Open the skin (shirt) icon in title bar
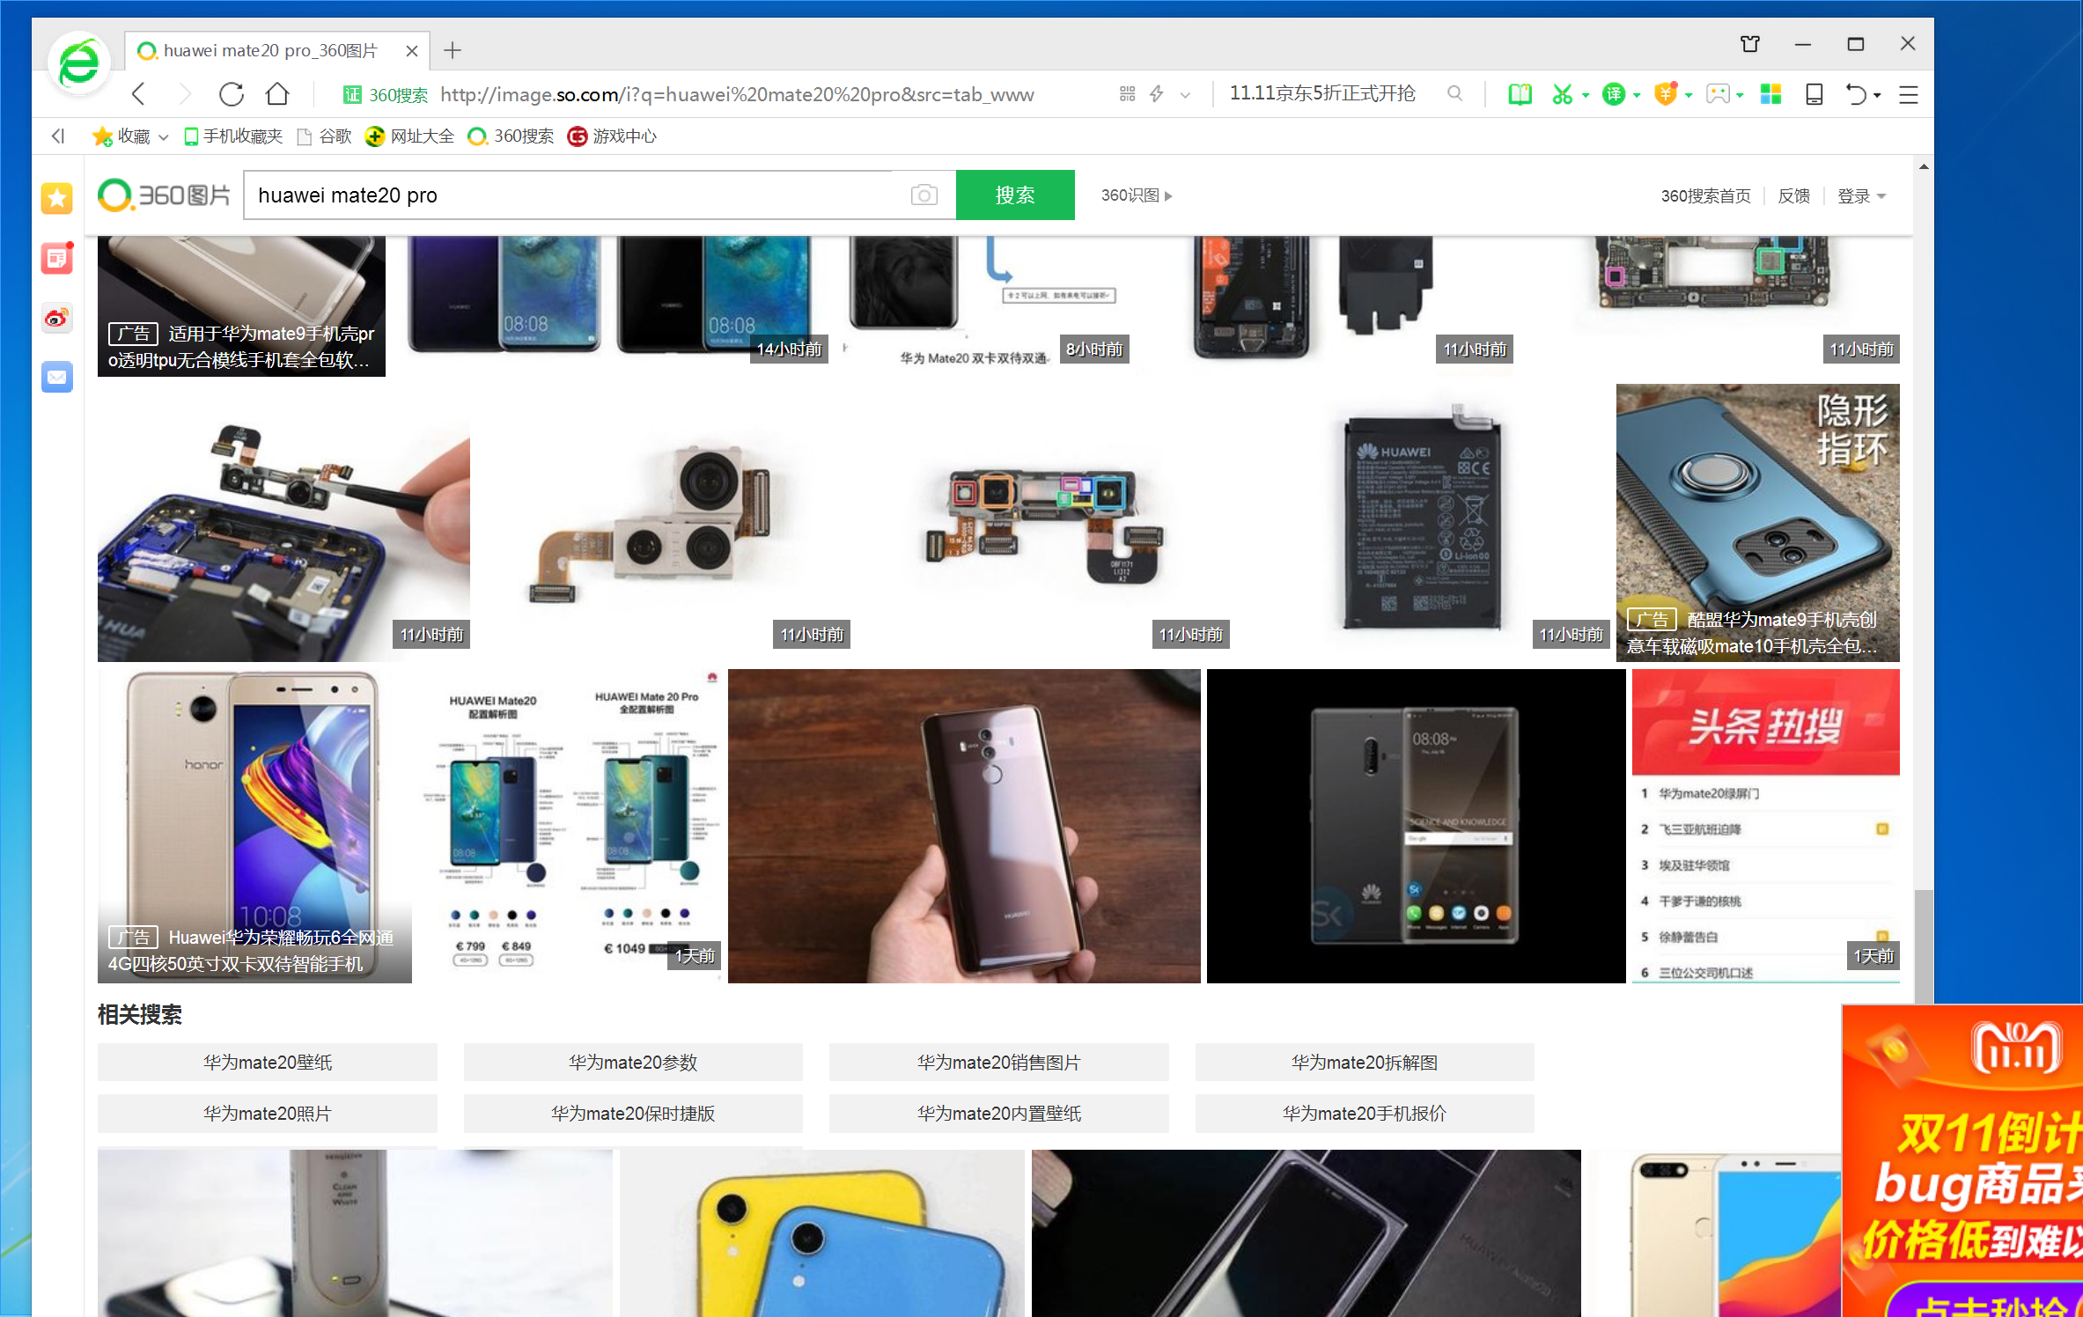Screen dimensions: 2083x1317 [x=1750, y=43]
